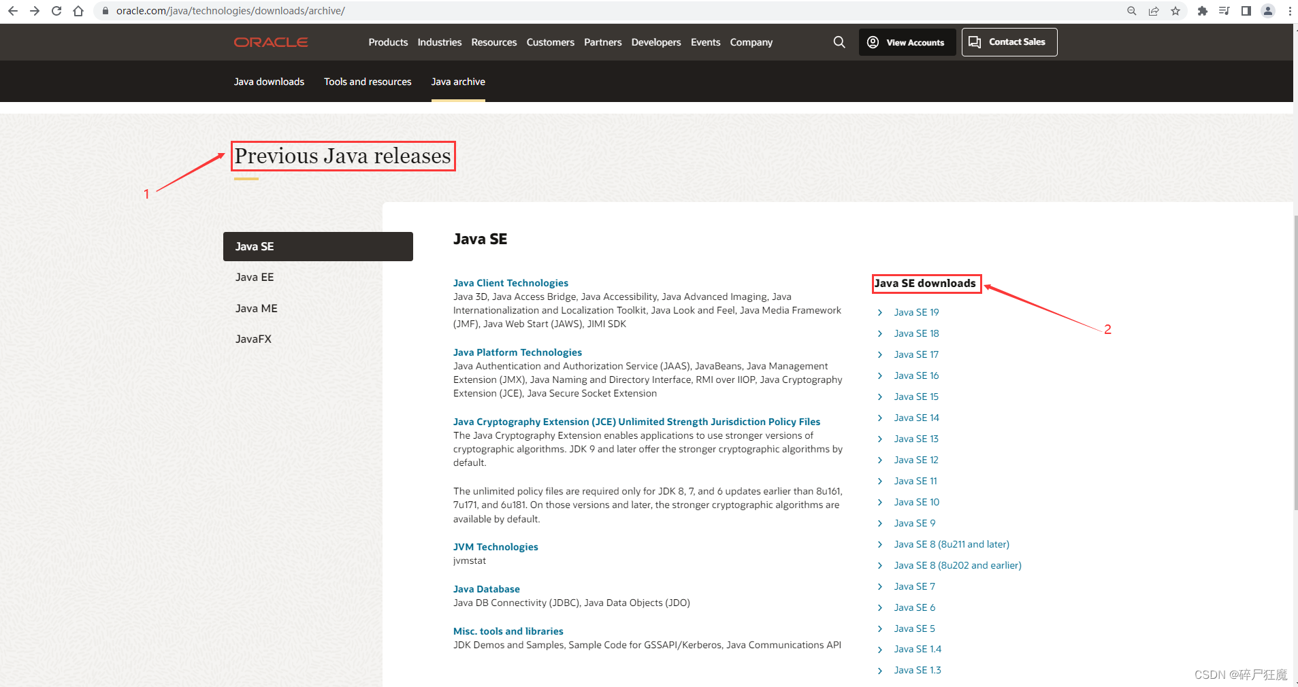Screen dimensions: 1298x687
Task: Switch to Java downloads tab
Action: [x=269, y=82]
